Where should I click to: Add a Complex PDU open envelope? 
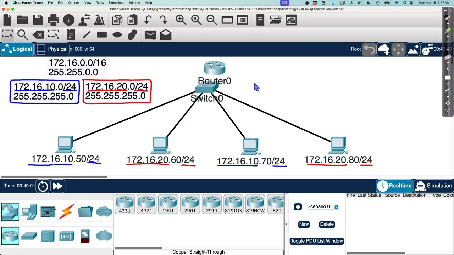point(166,35)
